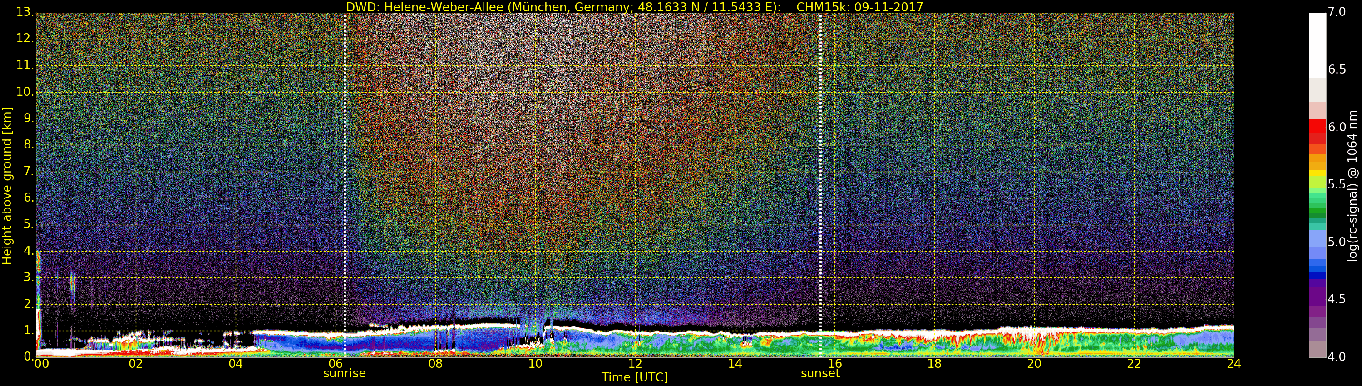Screen dimensions: 1362x386
Task: Click the white dotted sunrise line in the plot
Action: click(345, 185)
